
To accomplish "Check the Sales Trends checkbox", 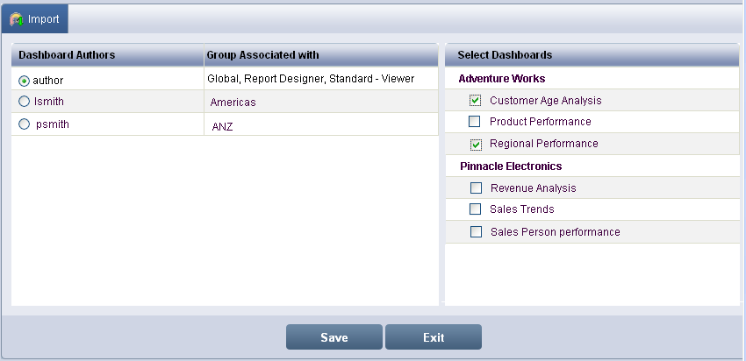I will 476,209.
